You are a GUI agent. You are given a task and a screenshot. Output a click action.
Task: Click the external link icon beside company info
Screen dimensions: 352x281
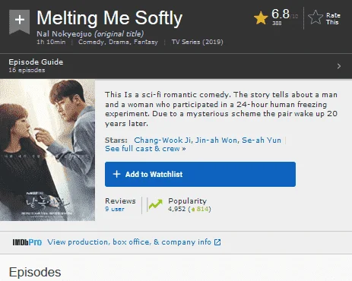click(x=217, y=242)
